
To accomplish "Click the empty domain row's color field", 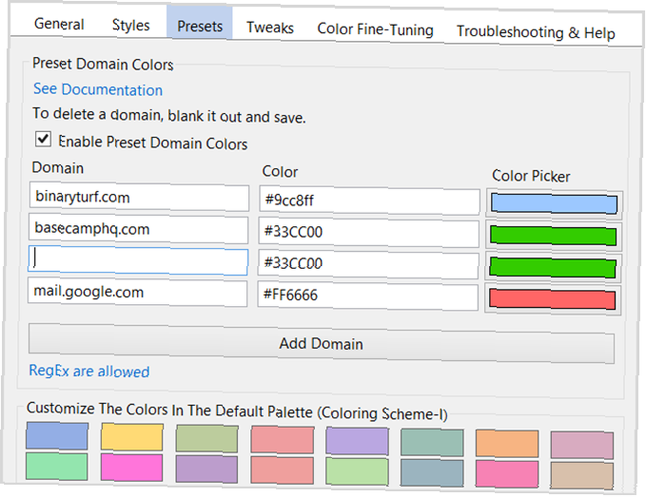I will point(368,263).
